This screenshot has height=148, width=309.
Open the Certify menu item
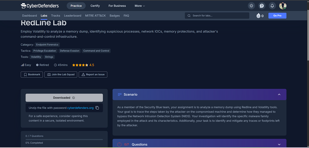click(x=95, y=6)
